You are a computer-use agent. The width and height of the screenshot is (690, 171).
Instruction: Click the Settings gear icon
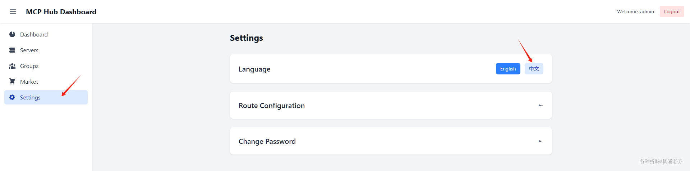12,97
